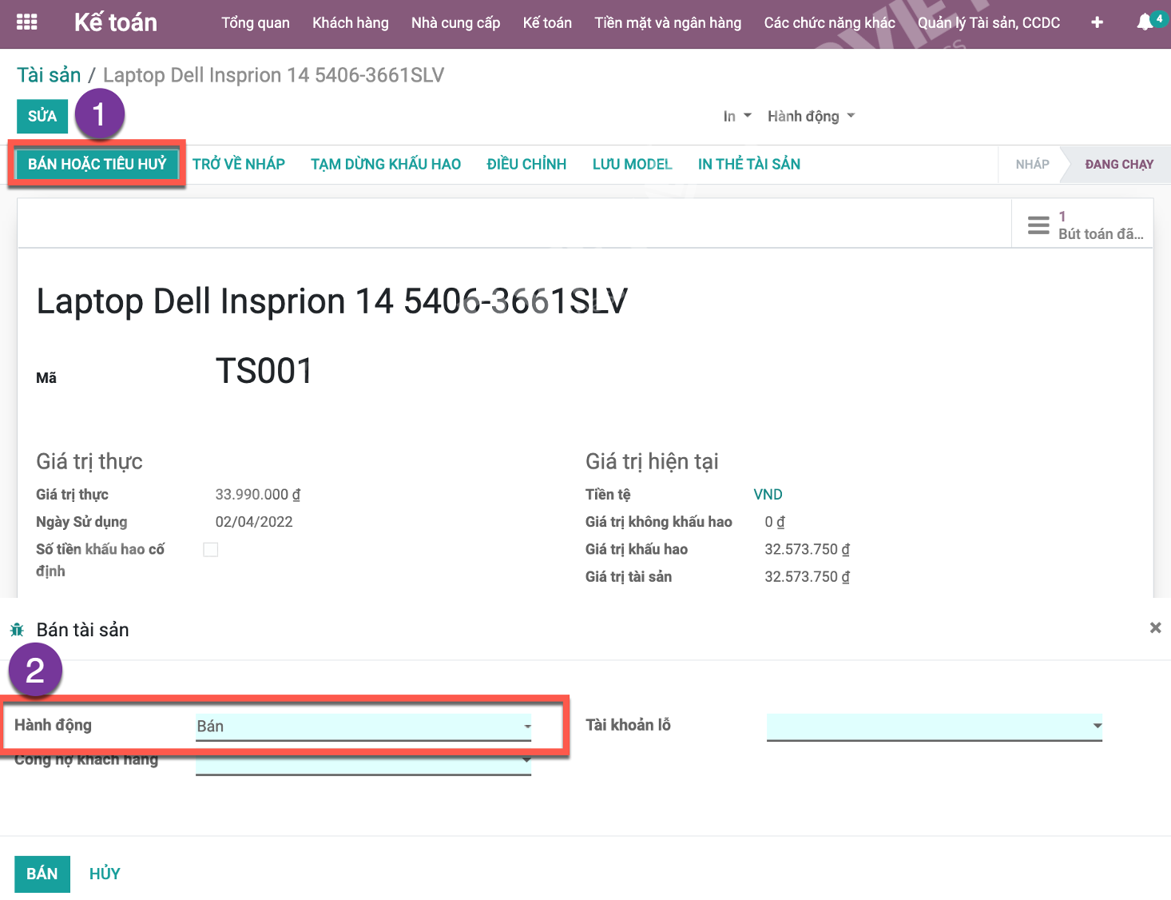1171x900 pixels.
Task: Cancel with the HỦY button
Action: coord(105,874)
